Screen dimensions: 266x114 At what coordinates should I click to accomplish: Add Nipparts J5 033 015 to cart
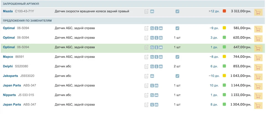click(258, 96)
